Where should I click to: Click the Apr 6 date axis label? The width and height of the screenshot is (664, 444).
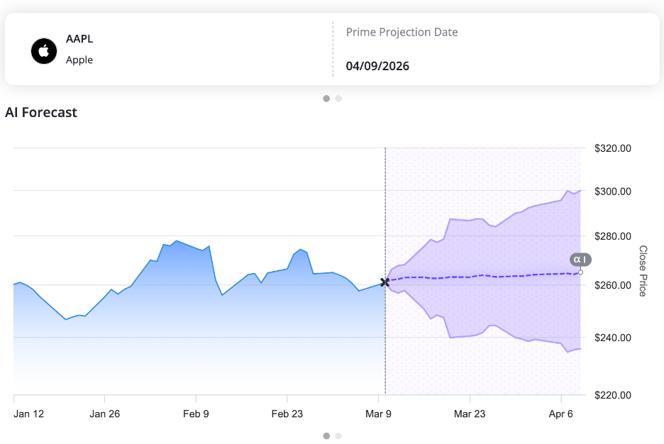[562, 414]
